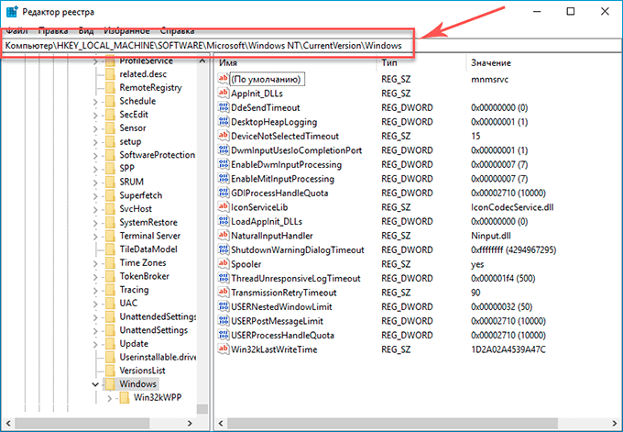
Task: Expand the SecEdit key
Action: click(95, 116)
